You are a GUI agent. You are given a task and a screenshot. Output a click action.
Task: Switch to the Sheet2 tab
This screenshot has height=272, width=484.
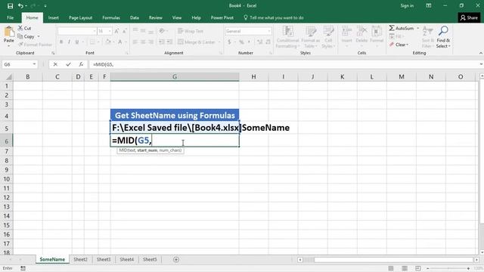tap(81, 259)
